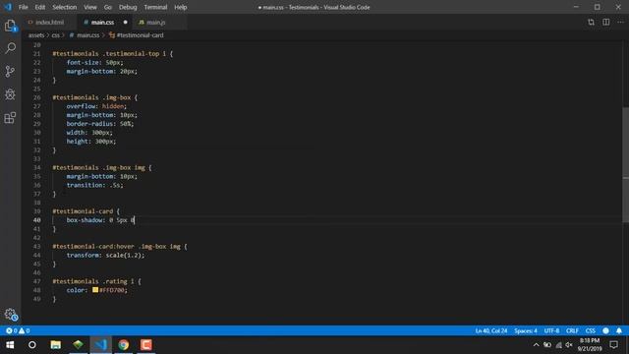Click main.css in breadcrumb path
The width and height of the screenshot is (629, 354).
pos(87,35)
